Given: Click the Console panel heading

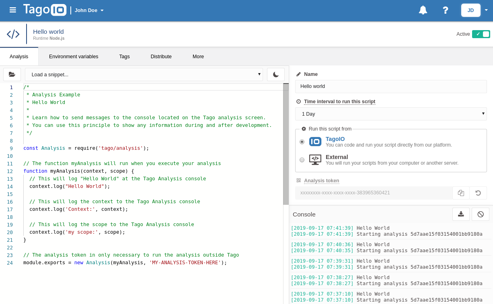Looking at the screenshot, I should coord(304,214).
